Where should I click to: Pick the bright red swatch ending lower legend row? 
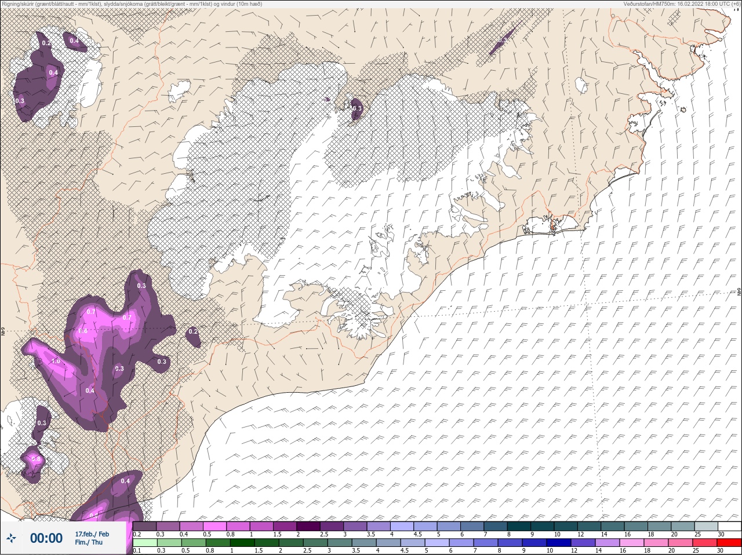[x=729, y=542]
